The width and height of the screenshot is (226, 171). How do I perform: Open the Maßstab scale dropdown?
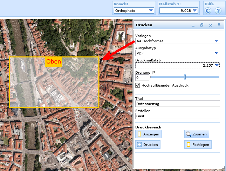(194, 11)
